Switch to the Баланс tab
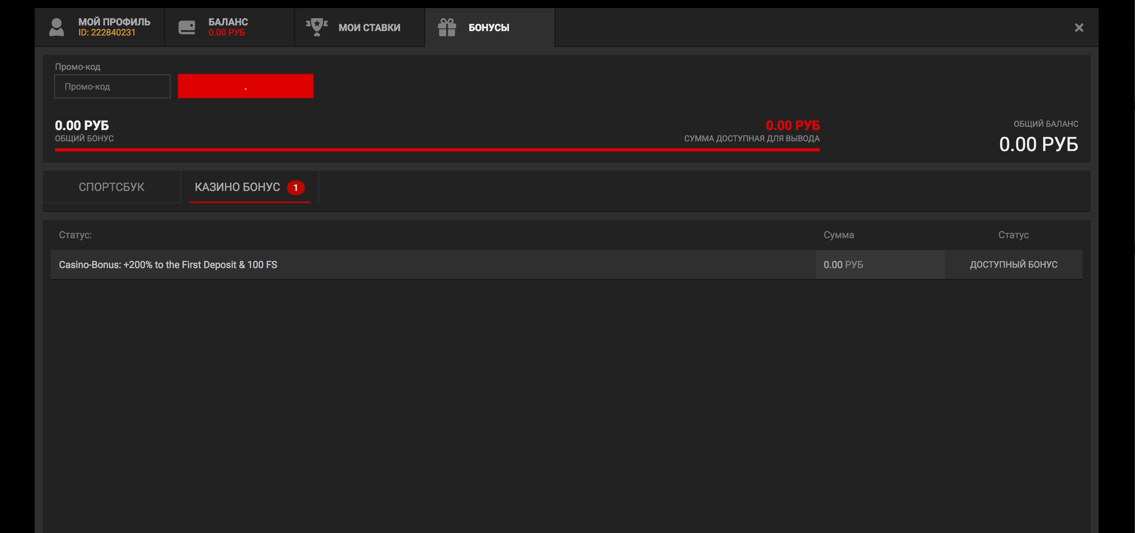Viewport: 1135px width, 533px height. tap(228, 22)
